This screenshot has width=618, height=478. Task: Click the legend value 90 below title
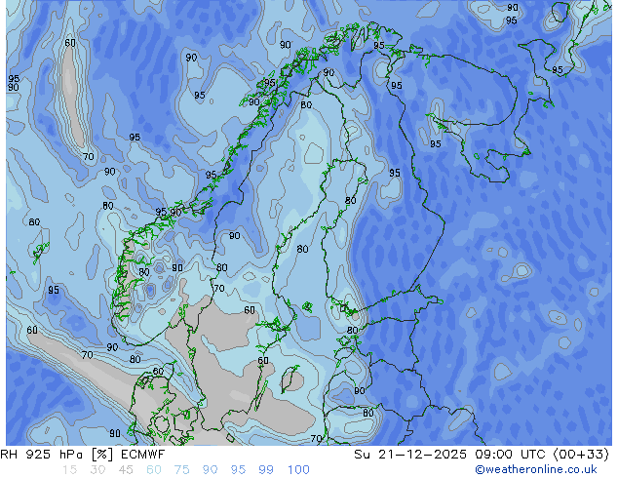(211, 470)
